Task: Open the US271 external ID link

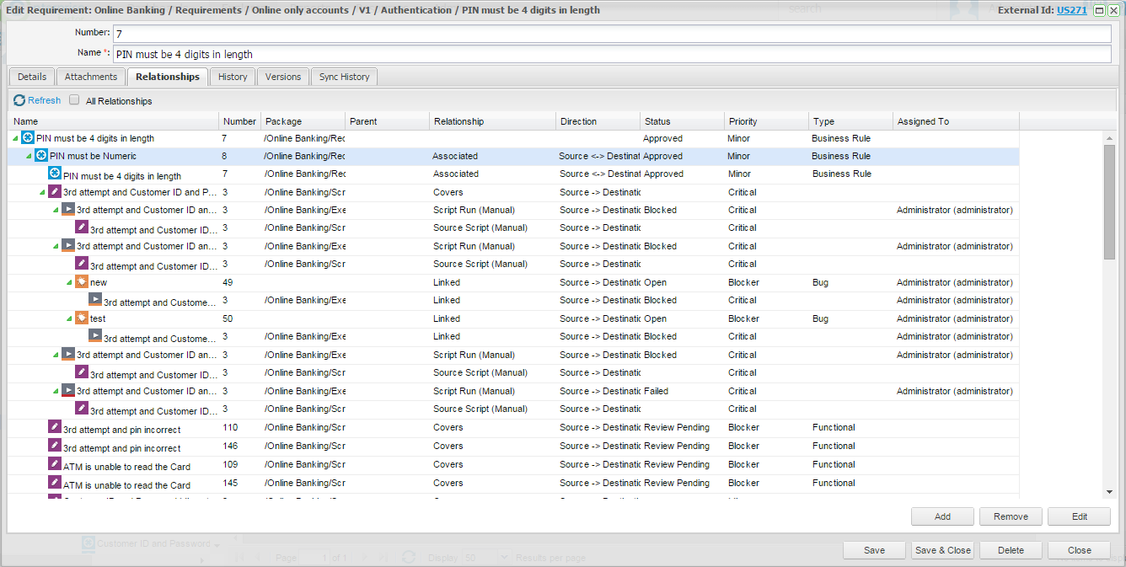Action: click(x=1071, y=10)
